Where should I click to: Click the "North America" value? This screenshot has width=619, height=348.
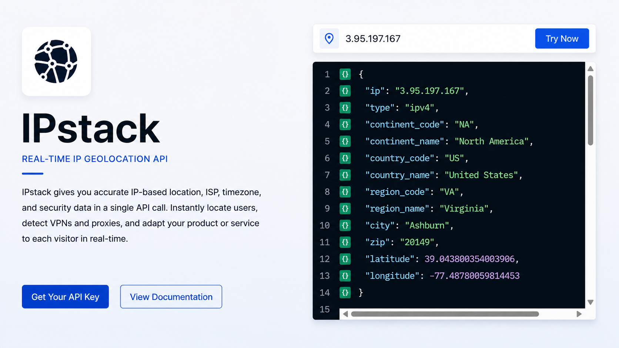pos(492,141)
